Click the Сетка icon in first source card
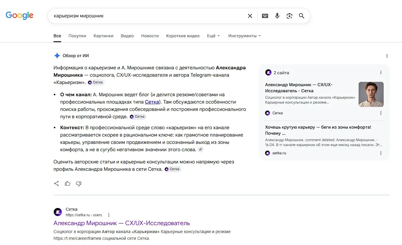The height and width of the screenshot is (245, 402). pyautogui.click(x=267, y=113)
